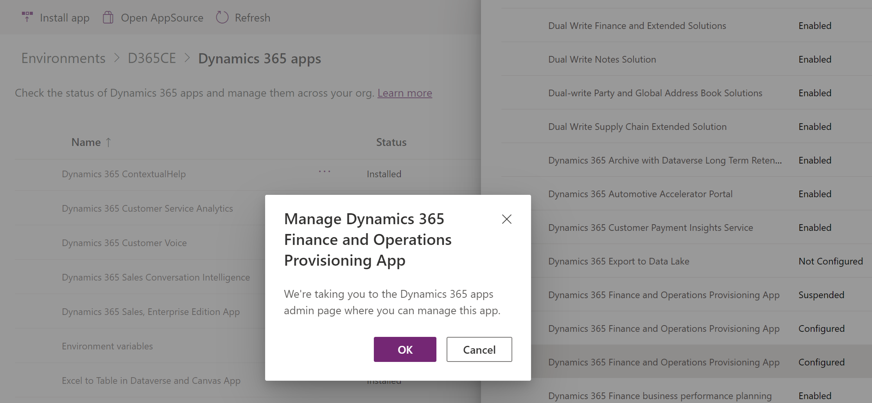
Task: Open more options for Dynamics 365 ContextualHelp
Action: [324, 171]
